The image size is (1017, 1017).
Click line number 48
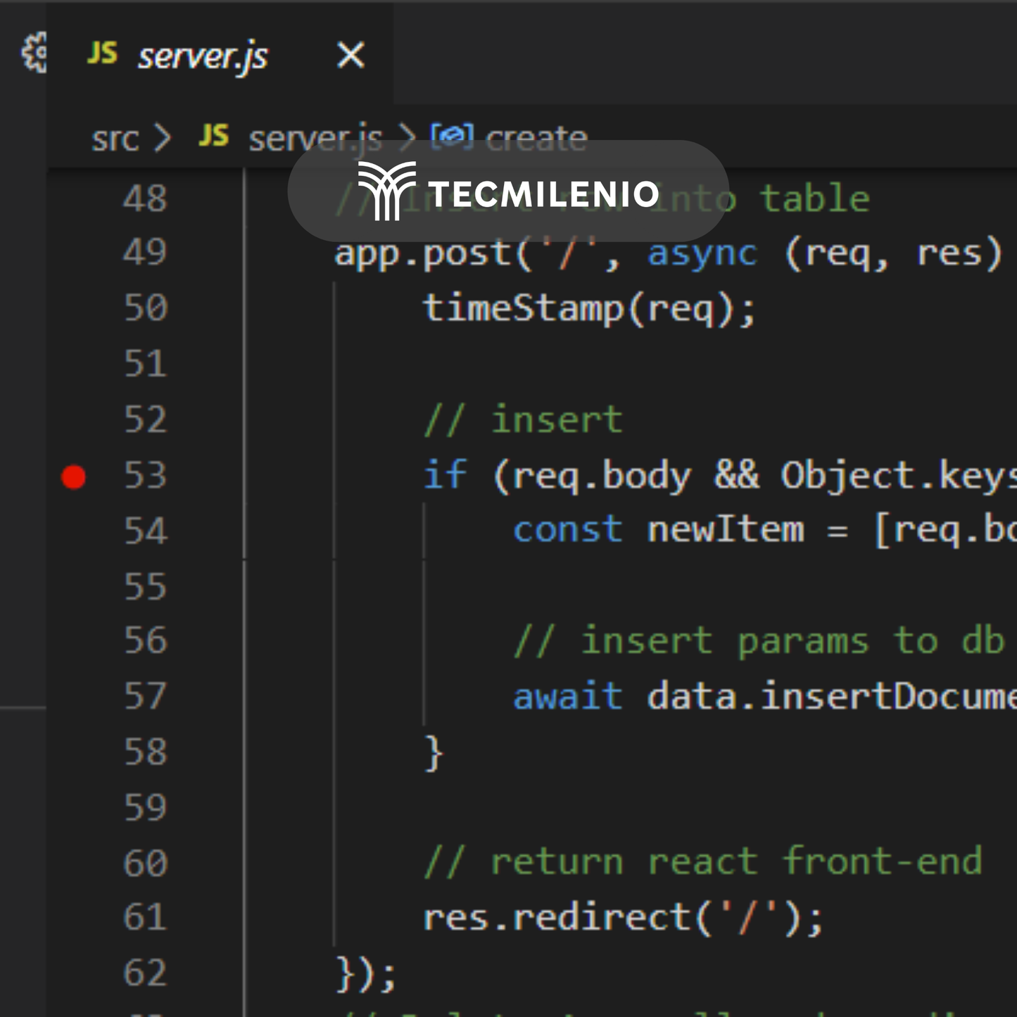tap(146, 198)
